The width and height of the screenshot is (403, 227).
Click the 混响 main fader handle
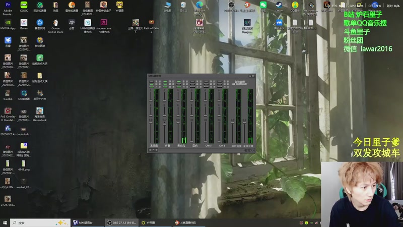click(192, 142)
